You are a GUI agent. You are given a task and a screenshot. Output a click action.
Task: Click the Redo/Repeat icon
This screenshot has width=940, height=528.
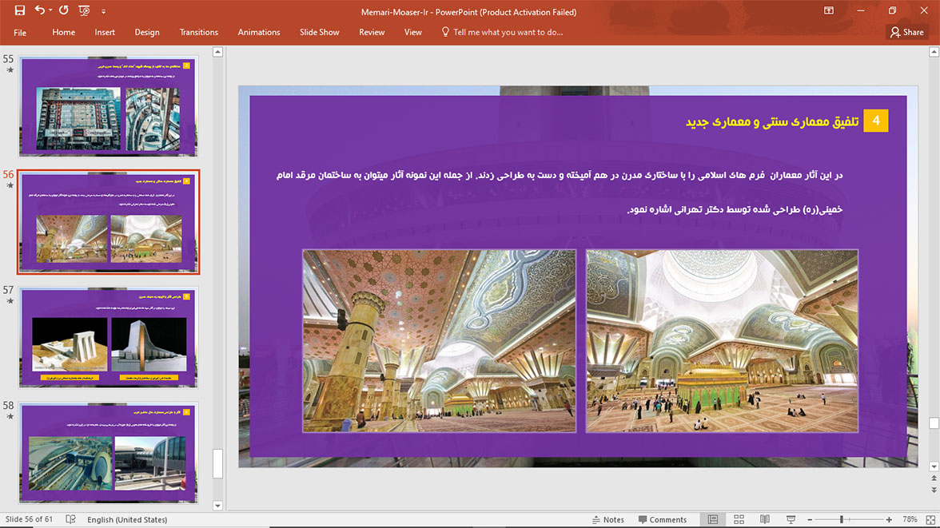64,11
